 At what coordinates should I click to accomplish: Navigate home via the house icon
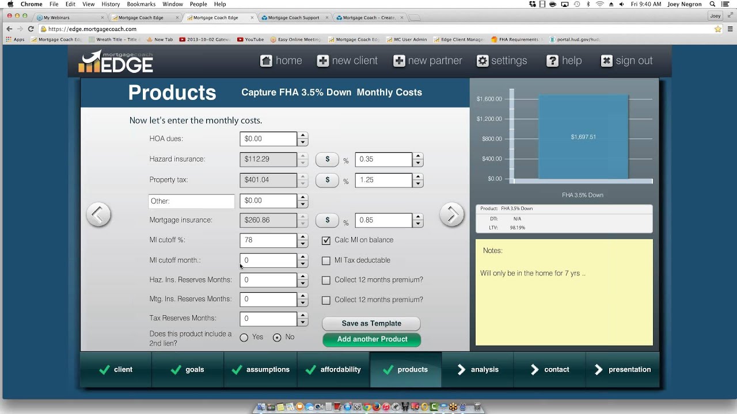pos(266,60)
